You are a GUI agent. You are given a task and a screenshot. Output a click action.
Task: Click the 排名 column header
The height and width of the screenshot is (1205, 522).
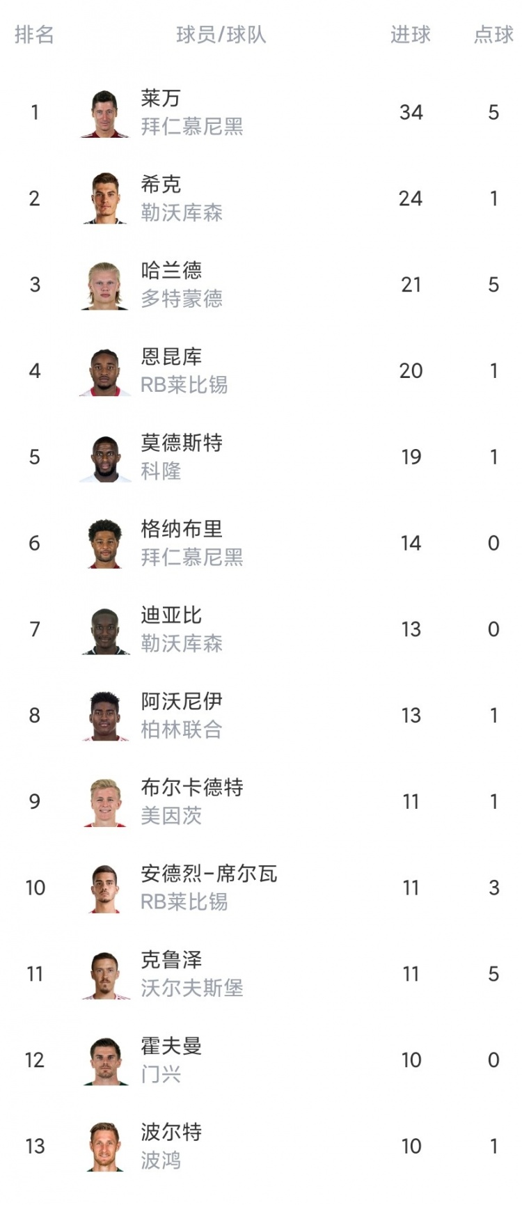pos(34,35)
